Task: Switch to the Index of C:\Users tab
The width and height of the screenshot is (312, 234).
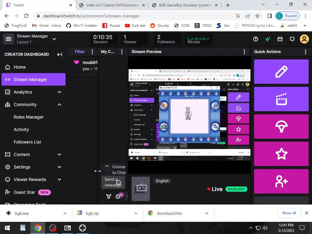Action: coord(112,5)
